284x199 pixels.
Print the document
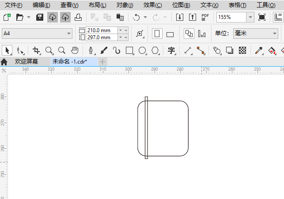click(x=78, y=17)
